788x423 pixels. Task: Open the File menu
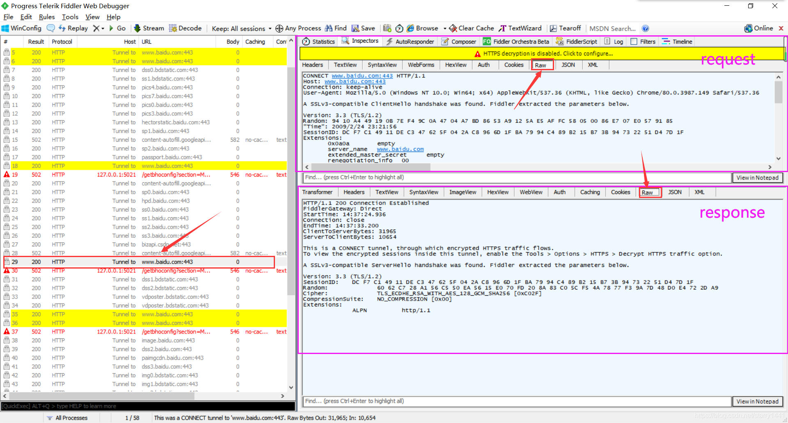(8, 17)
